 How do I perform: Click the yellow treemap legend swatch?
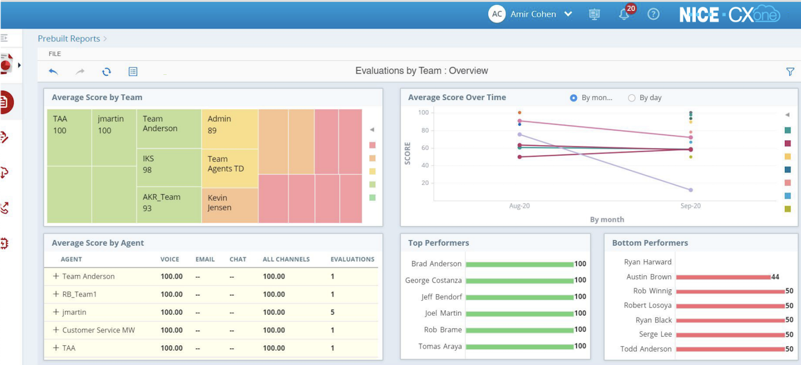pyautogui.click(x=372, y=171)
